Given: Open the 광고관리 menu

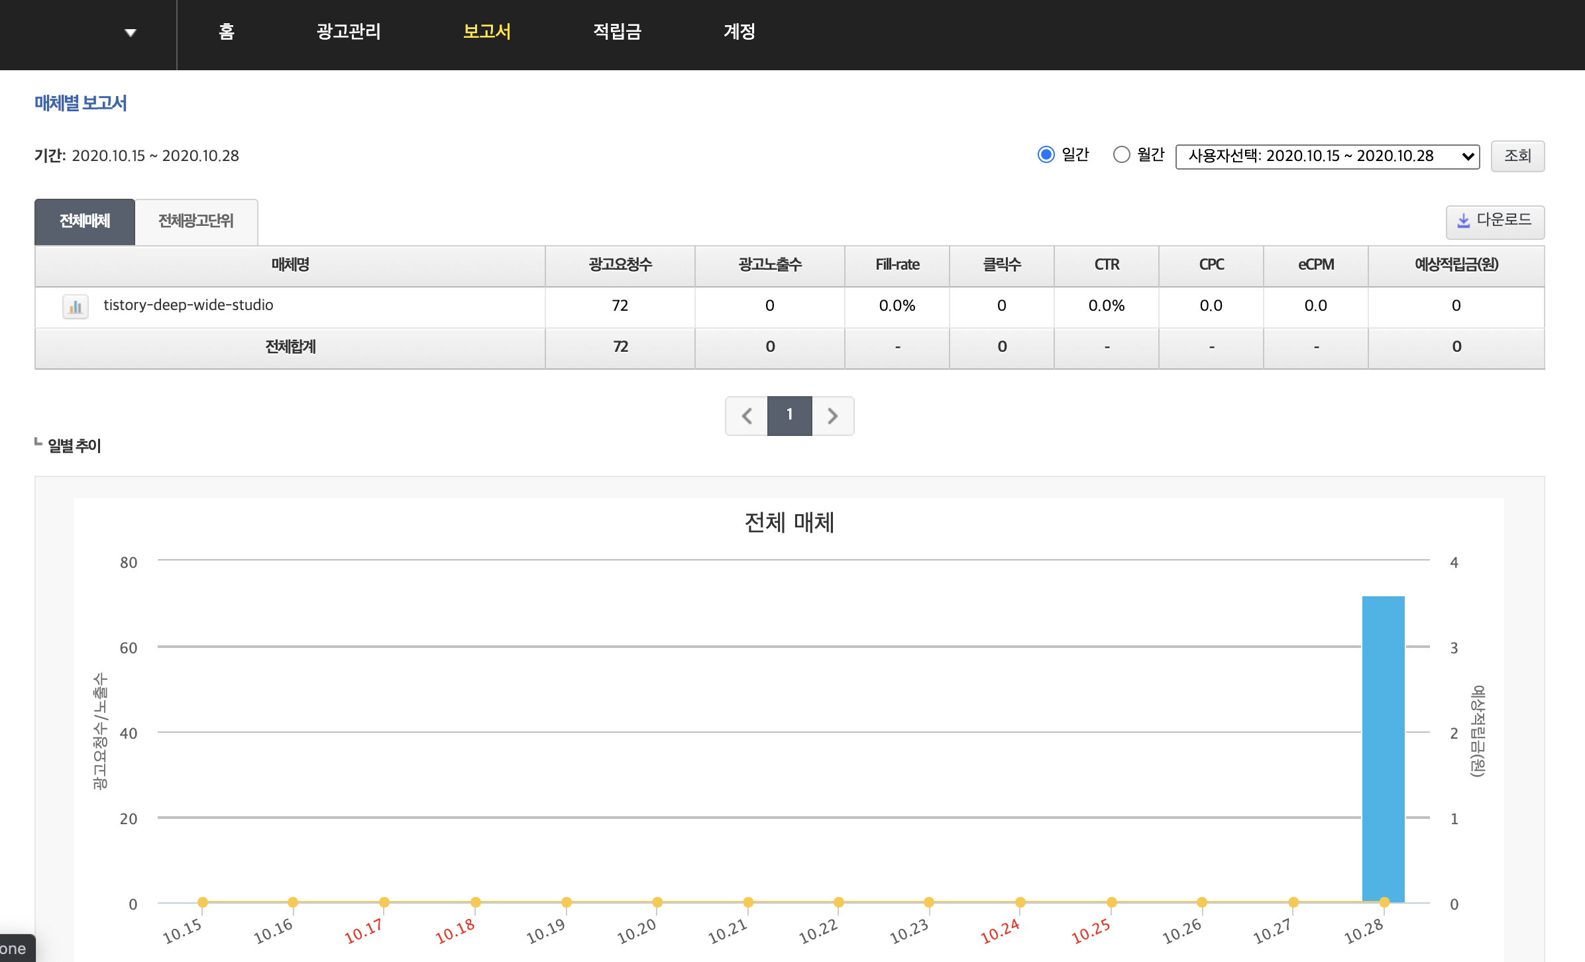Looking at the screenshot, I should [349, 32].
